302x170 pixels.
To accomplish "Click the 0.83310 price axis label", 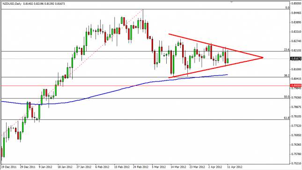I will pos(296,31).
